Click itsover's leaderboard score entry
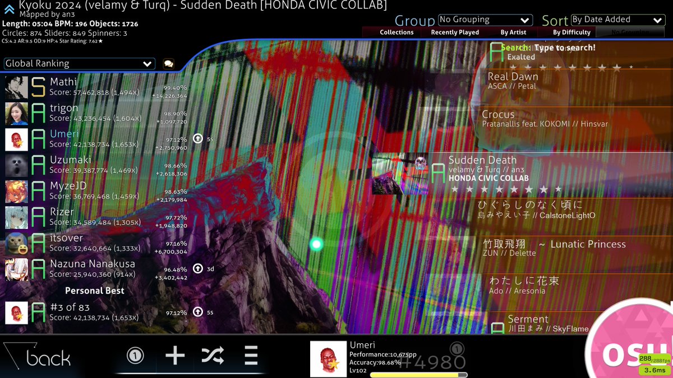 click(96, 244)
